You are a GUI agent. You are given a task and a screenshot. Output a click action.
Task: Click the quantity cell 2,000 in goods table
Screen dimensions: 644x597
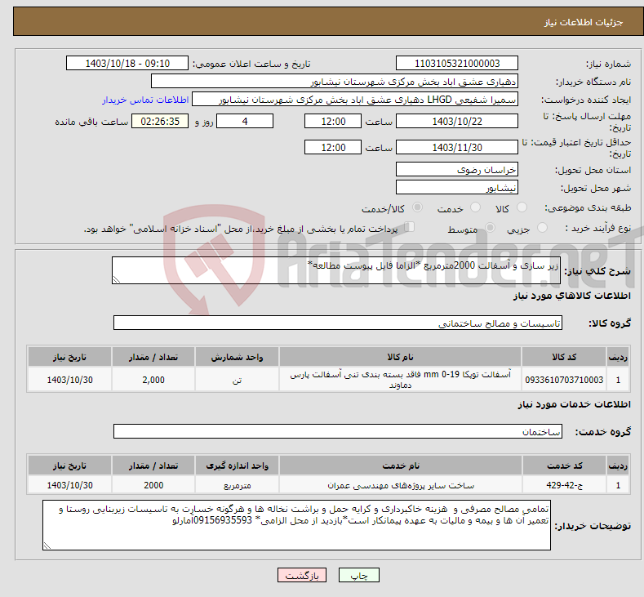153,379
